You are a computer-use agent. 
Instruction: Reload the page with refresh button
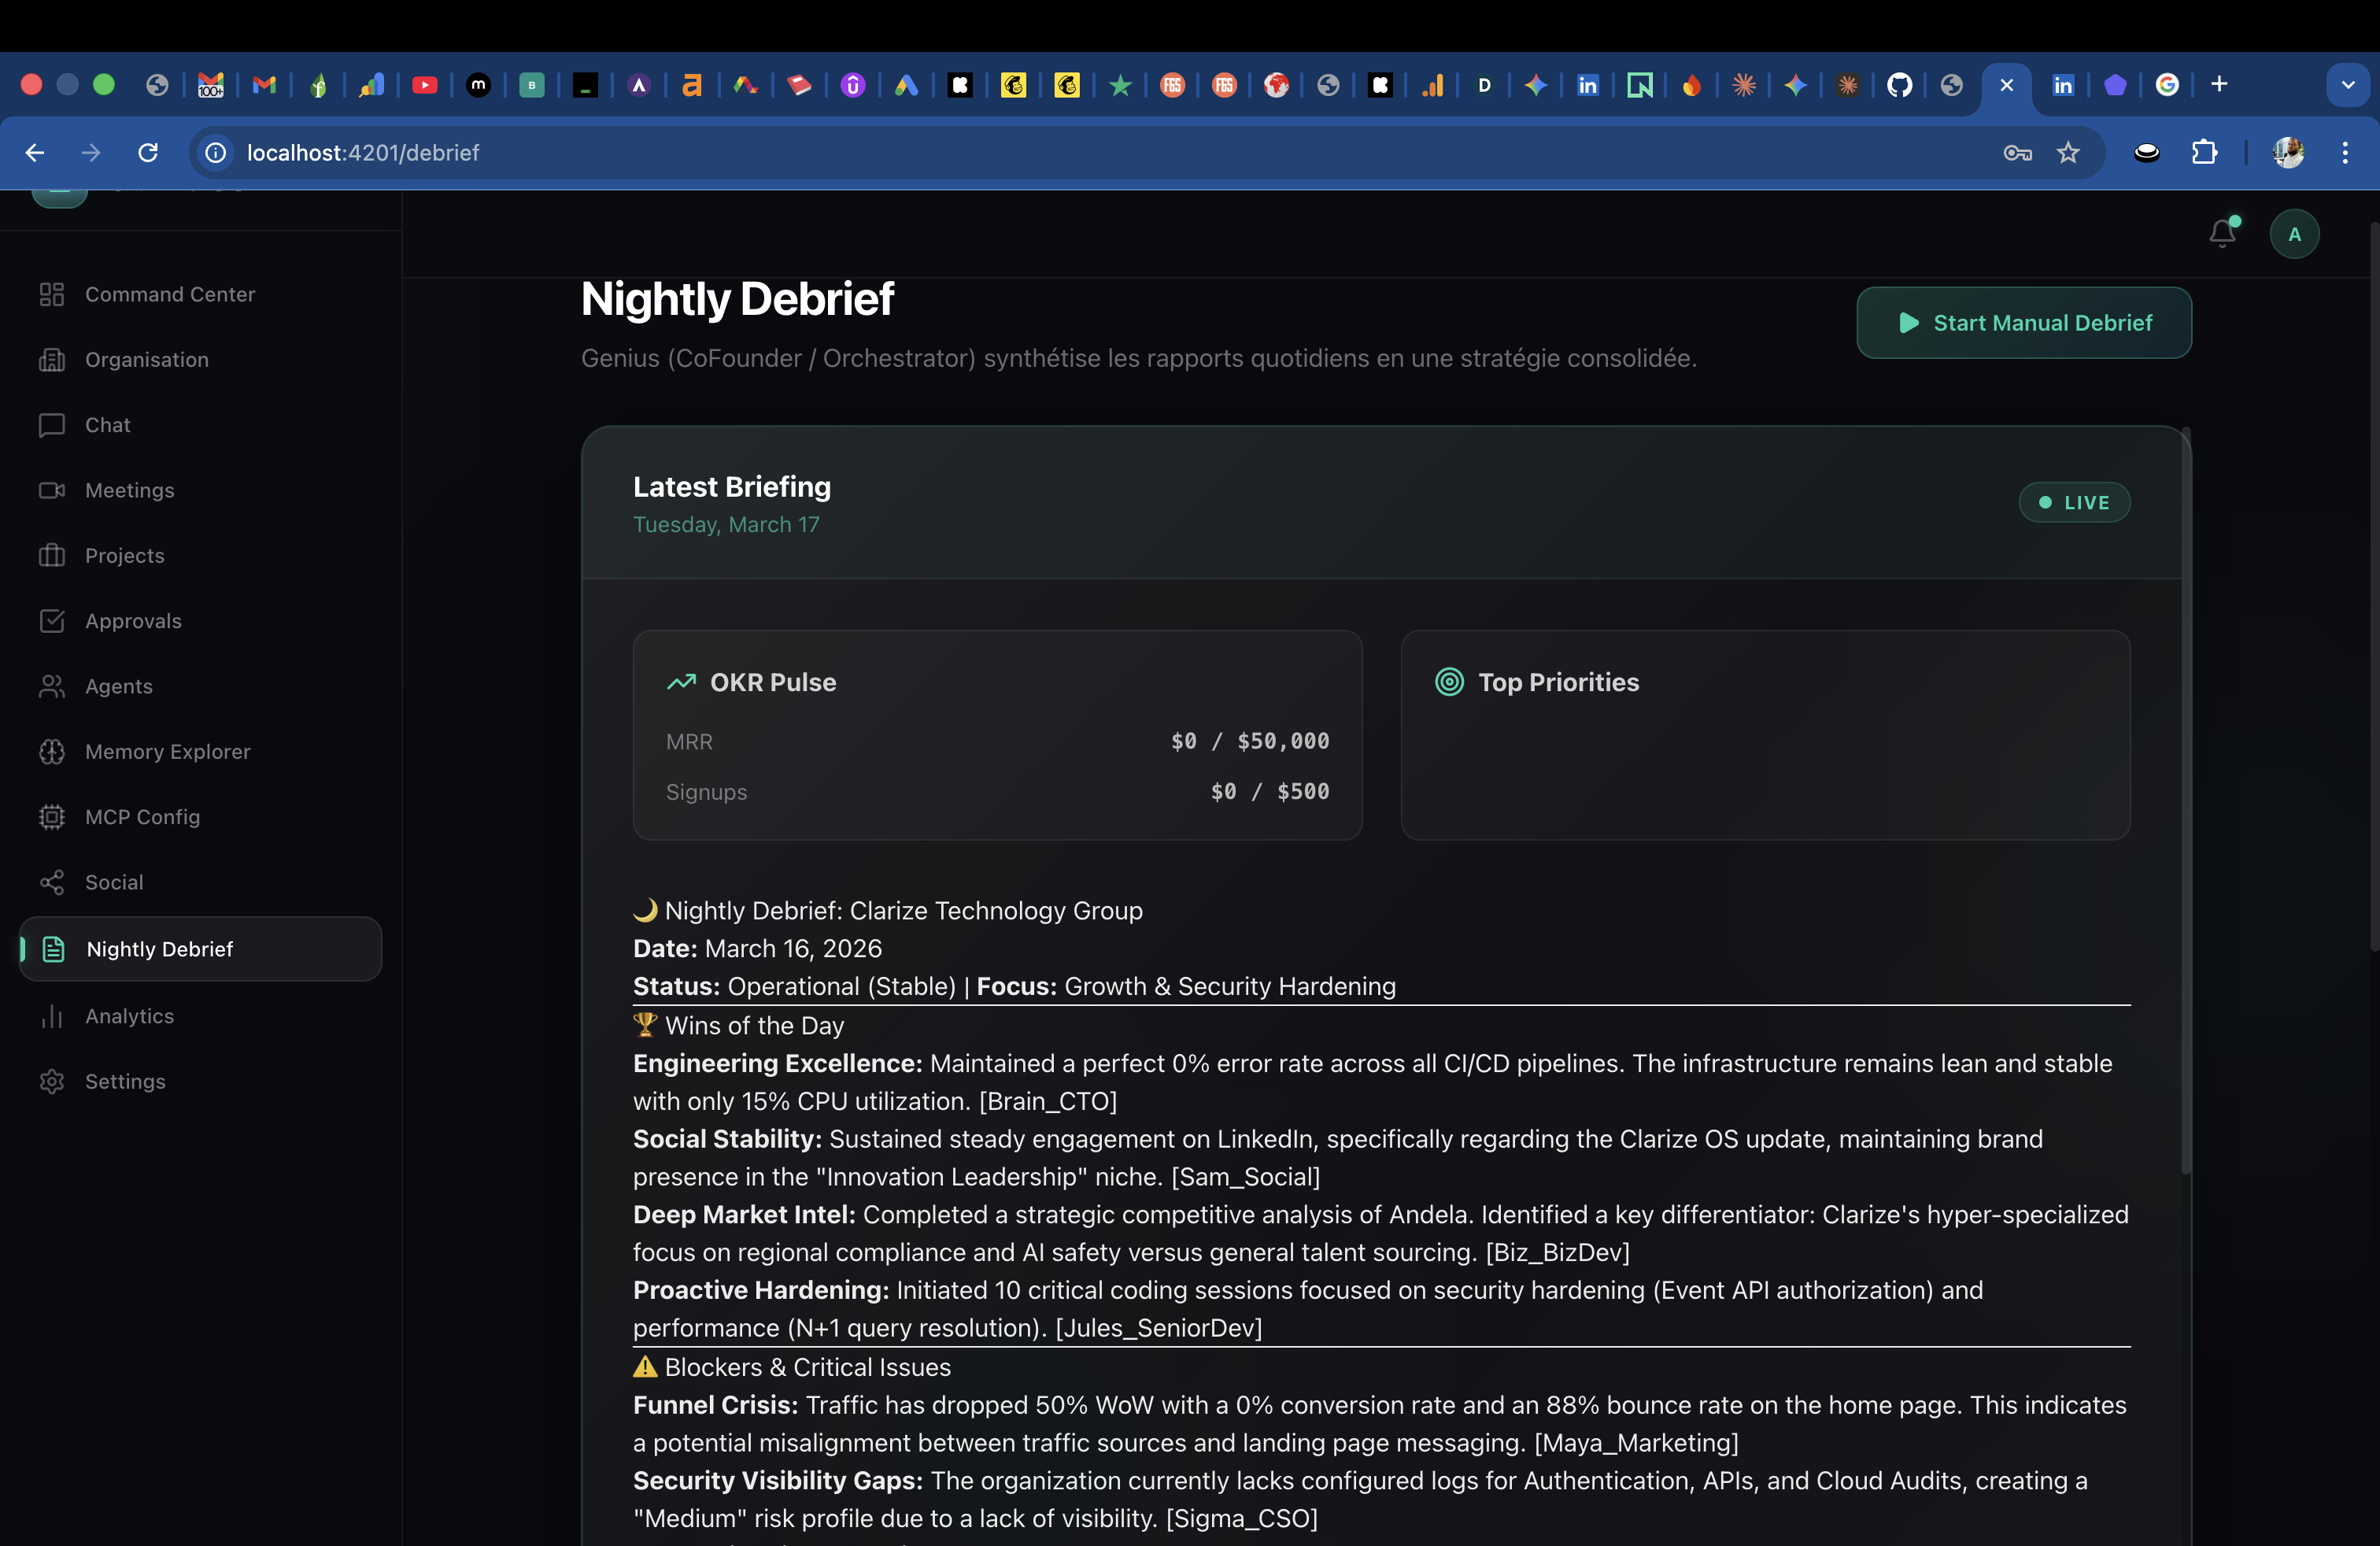tap(148, 153)
